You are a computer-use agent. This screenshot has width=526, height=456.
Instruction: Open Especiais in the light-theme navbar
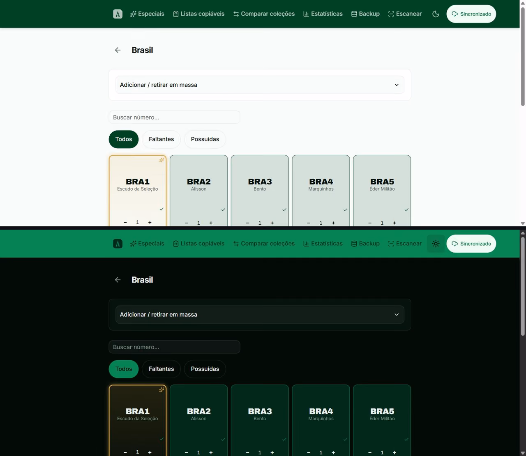147,14
